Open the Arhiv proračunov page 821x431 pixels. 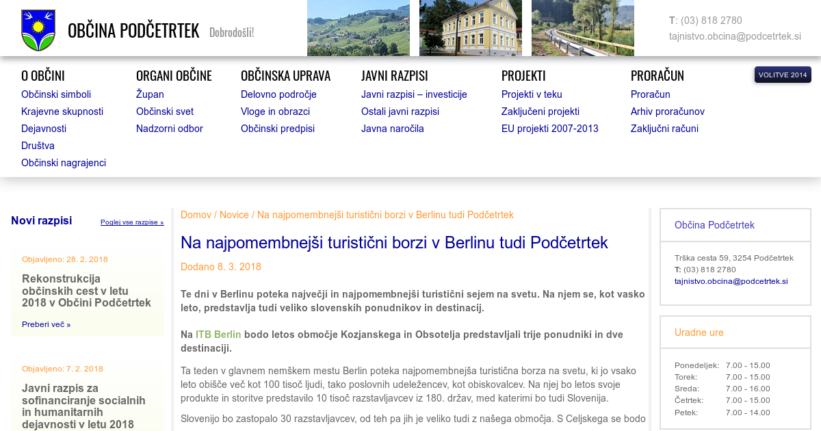(x=667, y=112)
